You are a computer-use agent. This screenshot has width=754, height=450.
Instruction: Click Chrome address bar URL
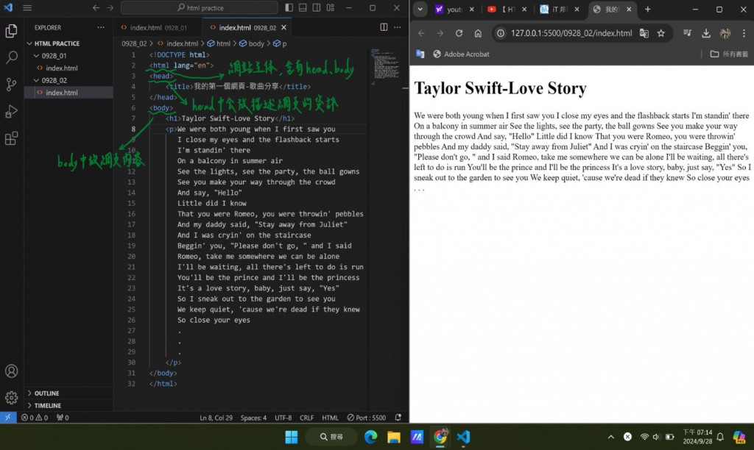click(x=571, y=32)
